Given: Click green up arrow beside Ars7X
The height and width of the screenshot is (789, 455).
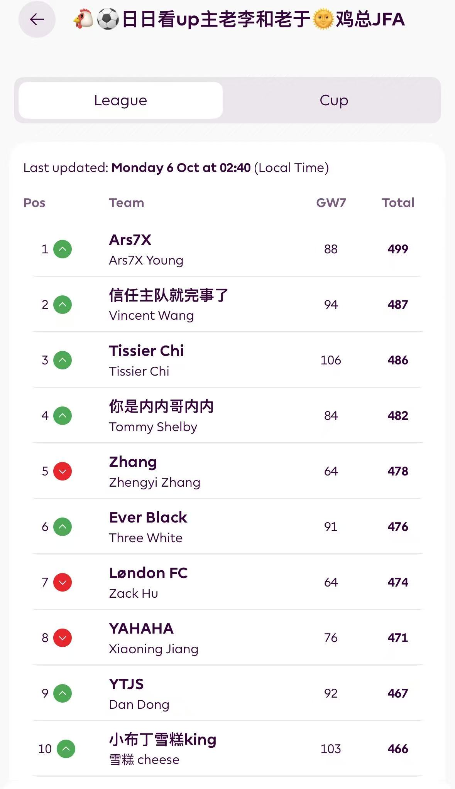Looking at the screenshot, I should [x=63, y=249].
